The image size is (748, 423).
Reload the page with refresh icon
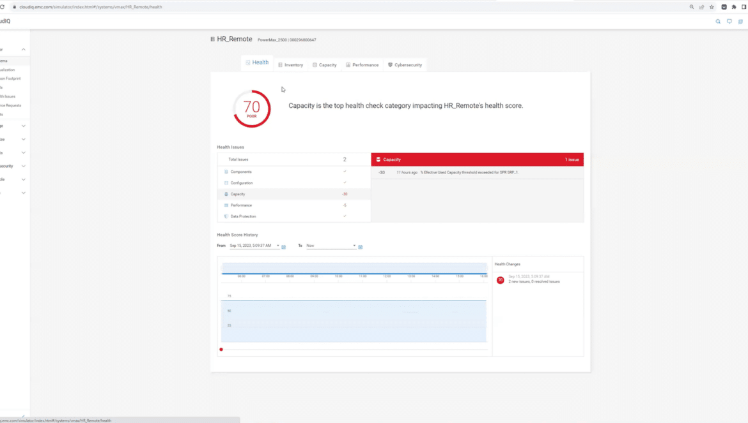pyautogui.click(x=3, y=7)
